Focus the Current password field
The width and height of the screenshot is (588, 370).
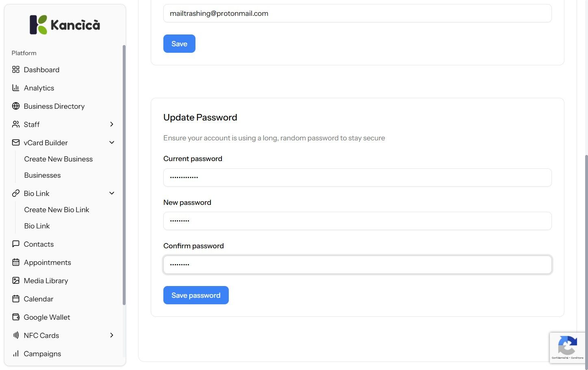tap(357, 178)
